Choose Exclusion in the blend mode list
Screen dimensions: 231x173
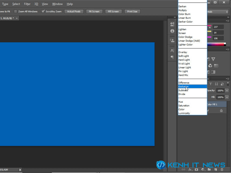pyautogui.click(x=192, y=86)
